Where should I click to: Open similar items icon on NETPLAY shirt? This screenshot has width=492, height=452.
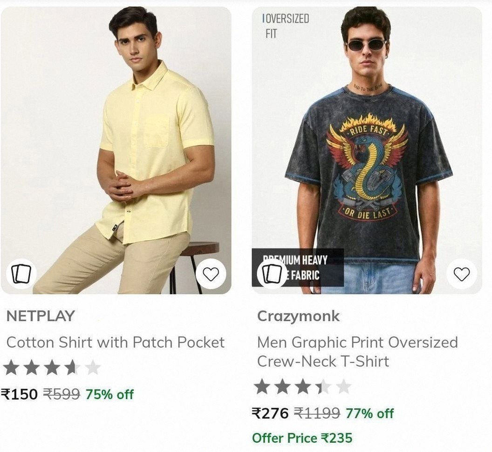21,274
